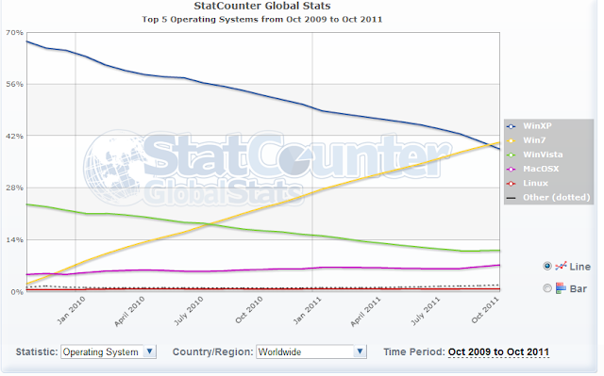Open the Country/Region dropdown arrow
Screen dimensions: 604x376
360,351
